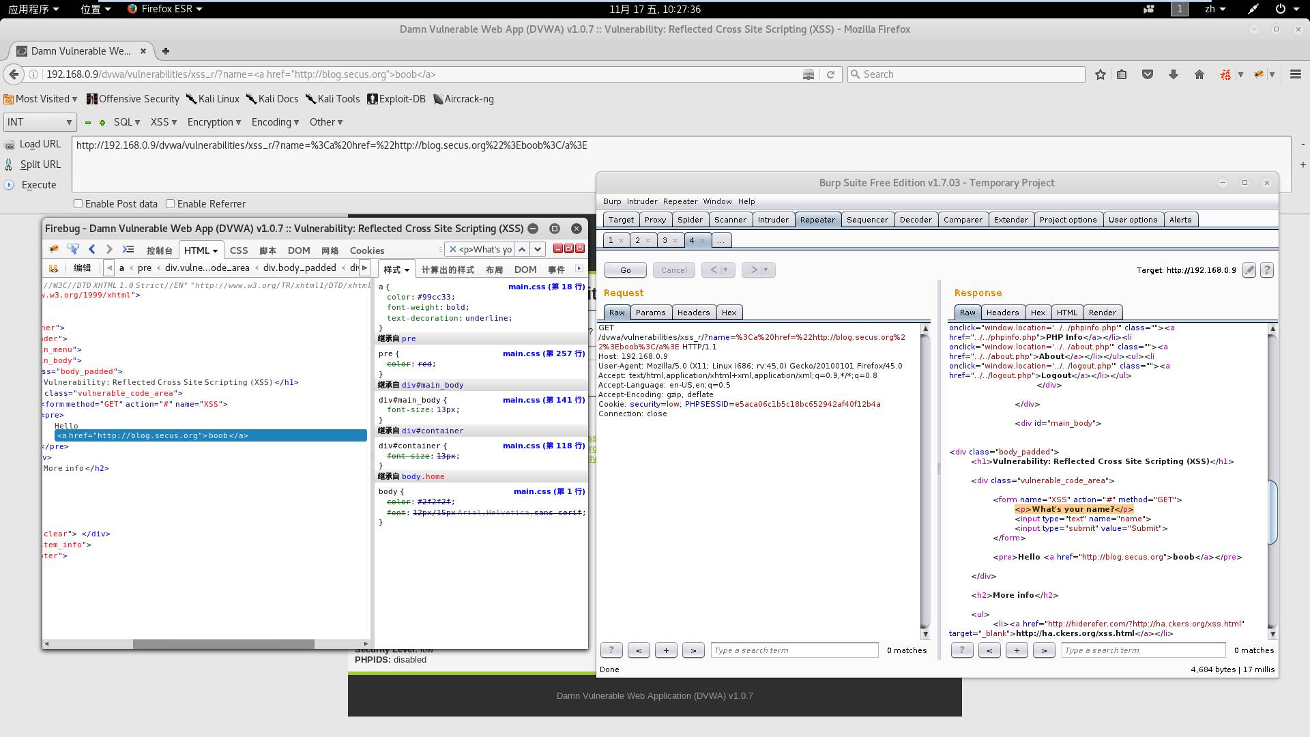
Task: Expand the XSS menu in HackBar
Action: 164,122
